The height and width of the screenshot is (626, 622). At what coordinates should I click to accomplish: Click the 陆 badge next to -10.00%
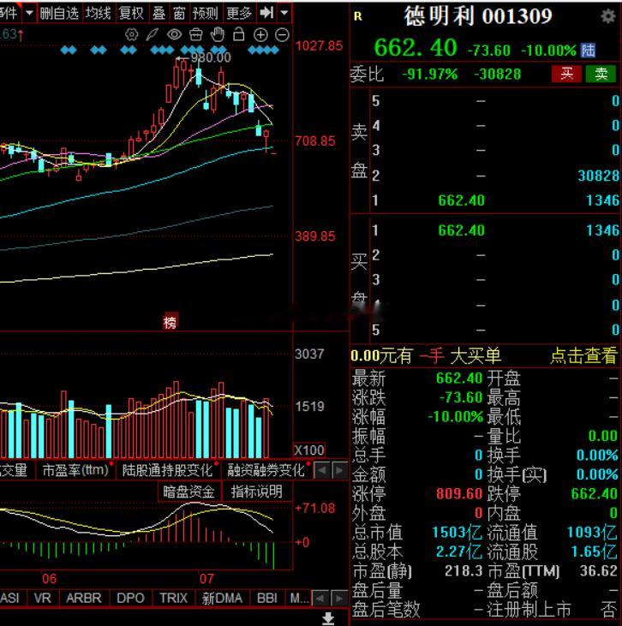(588, 51)
